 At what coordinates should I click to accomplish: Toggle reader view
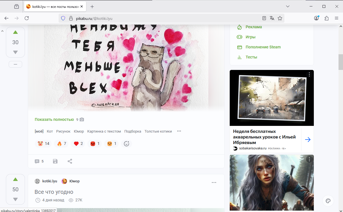click(264, 18)
